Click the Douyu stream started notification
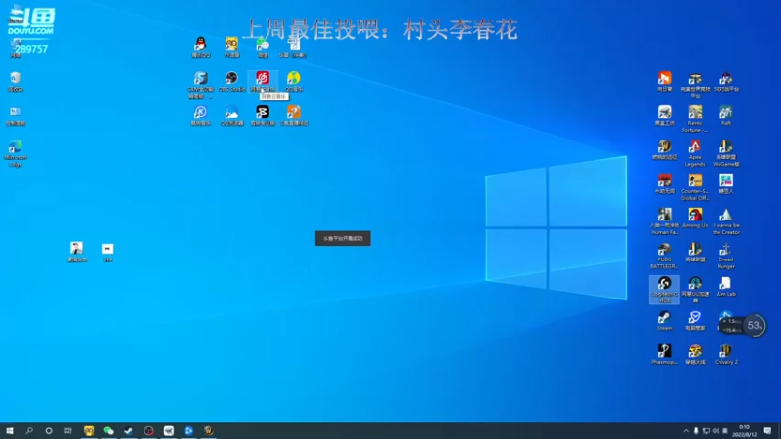781x439 pixels. [343, 238]
